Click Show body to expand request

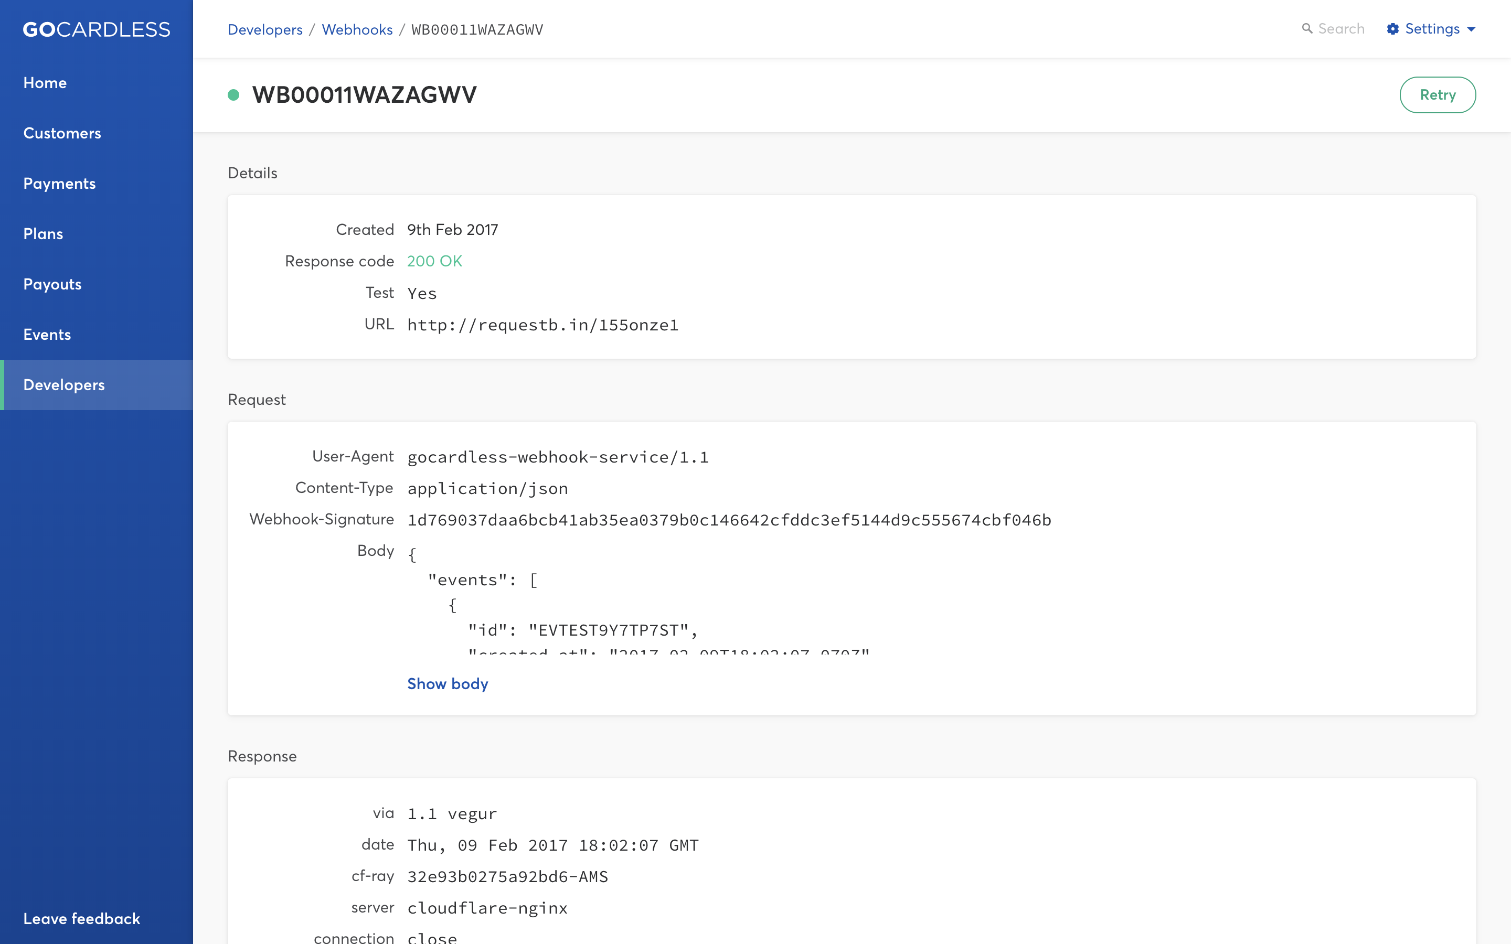[x=448, y=684]
